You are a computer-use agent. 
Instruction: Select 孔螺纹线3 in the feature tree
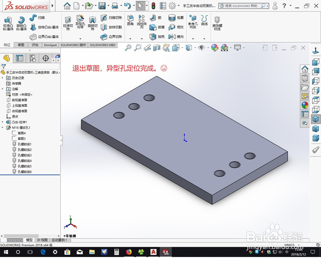coord(22,155)
